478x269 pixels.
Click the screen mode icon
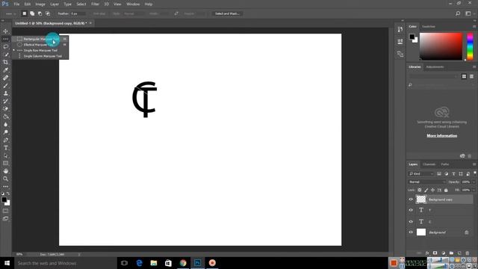pos(5,219)
